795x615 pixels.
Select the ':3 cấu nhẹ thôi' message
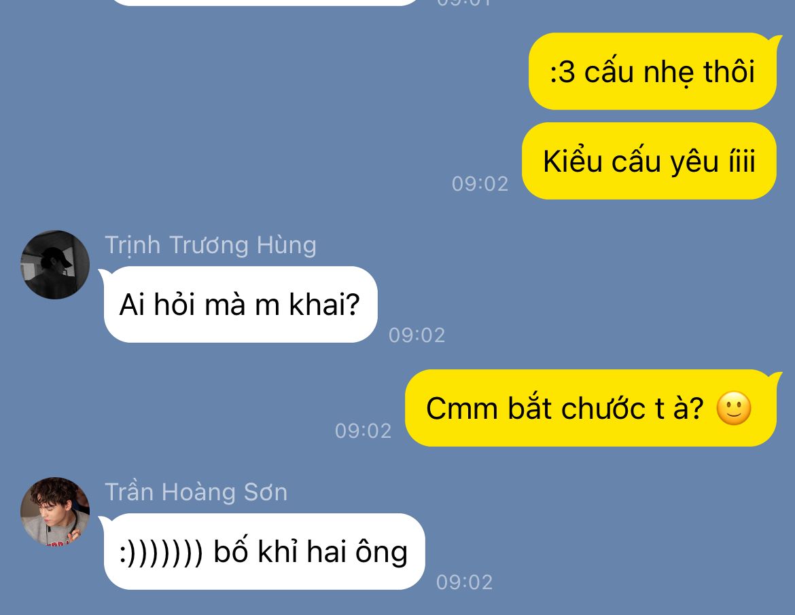coord(652,71)
